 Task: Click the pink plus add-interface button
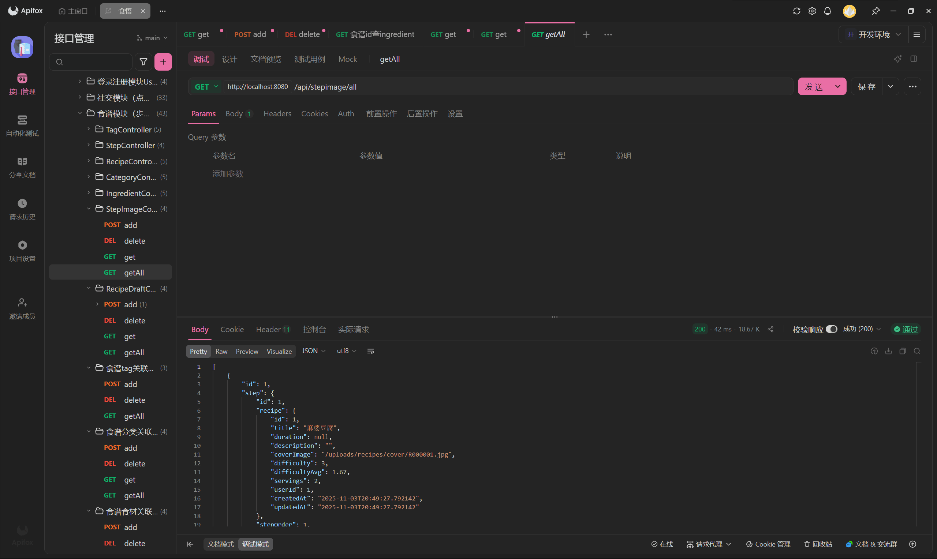pos(163,62)
